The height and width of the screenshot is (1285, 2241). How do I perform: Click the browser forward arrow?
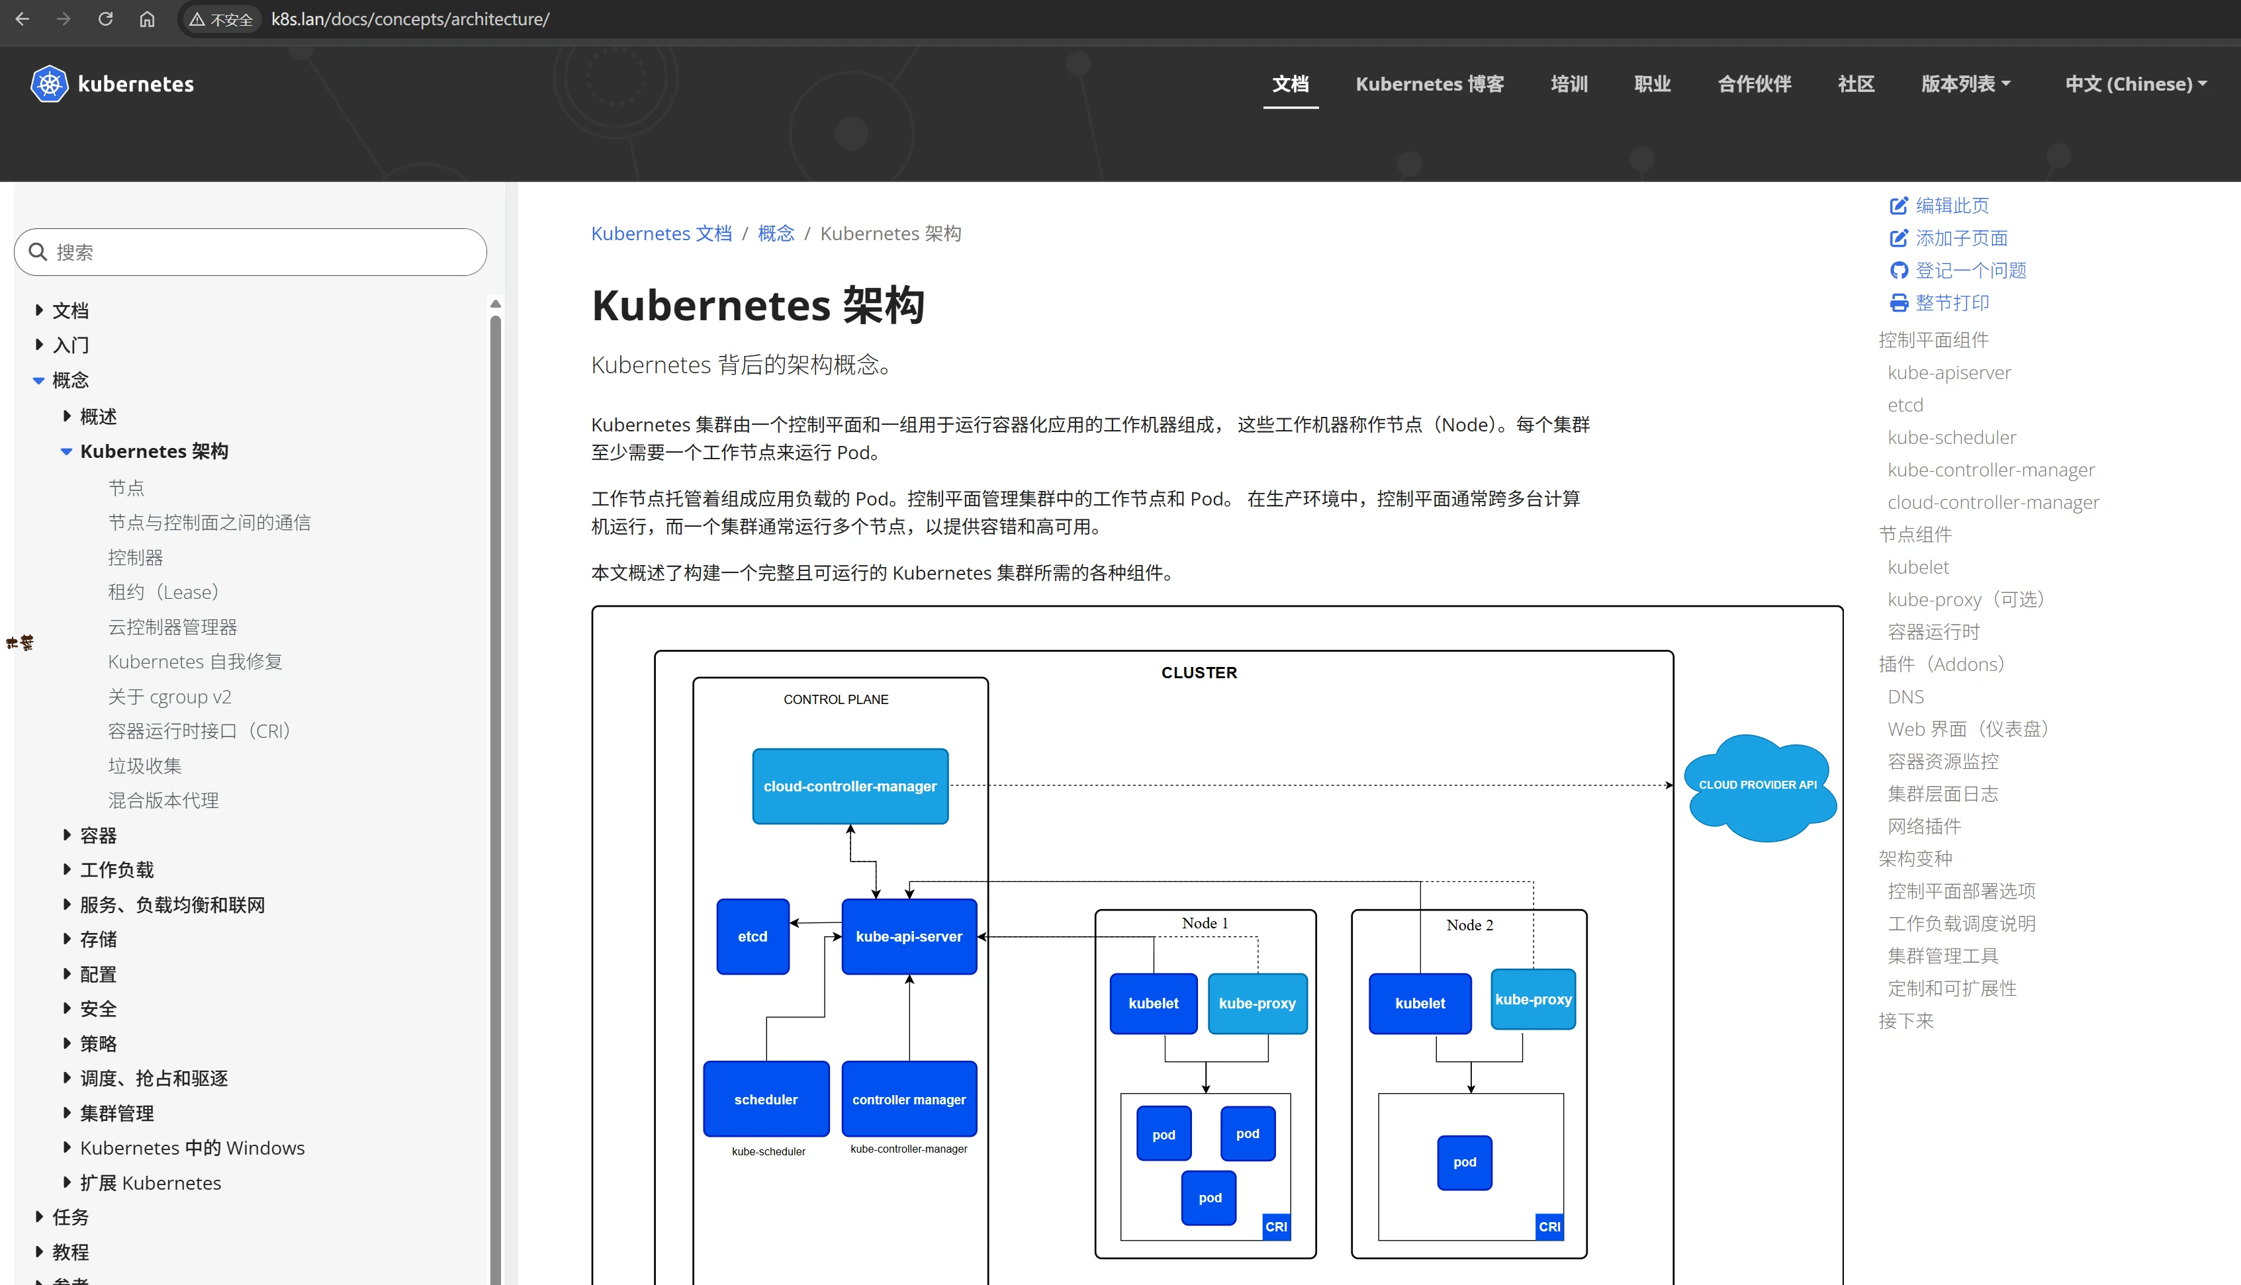64,19
